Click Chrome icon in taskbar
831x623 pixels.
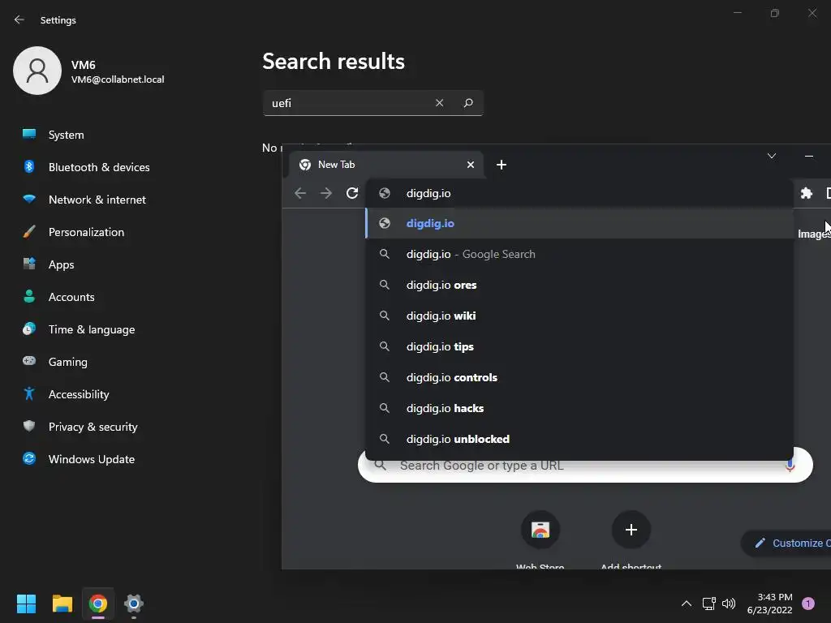(x=98, y=604)
